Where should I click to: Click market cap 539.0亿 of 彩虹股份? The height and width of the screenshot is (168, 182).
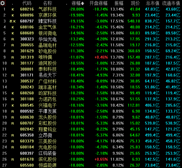point(152,123)
